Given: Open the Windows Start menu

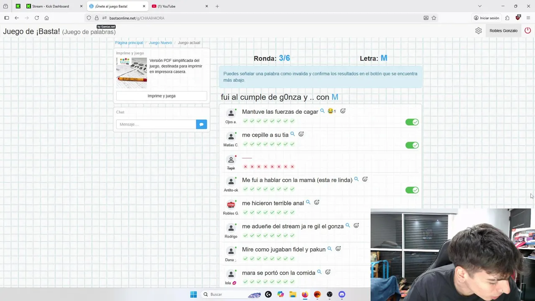Looking at the screenshot, I should [194, 294].
